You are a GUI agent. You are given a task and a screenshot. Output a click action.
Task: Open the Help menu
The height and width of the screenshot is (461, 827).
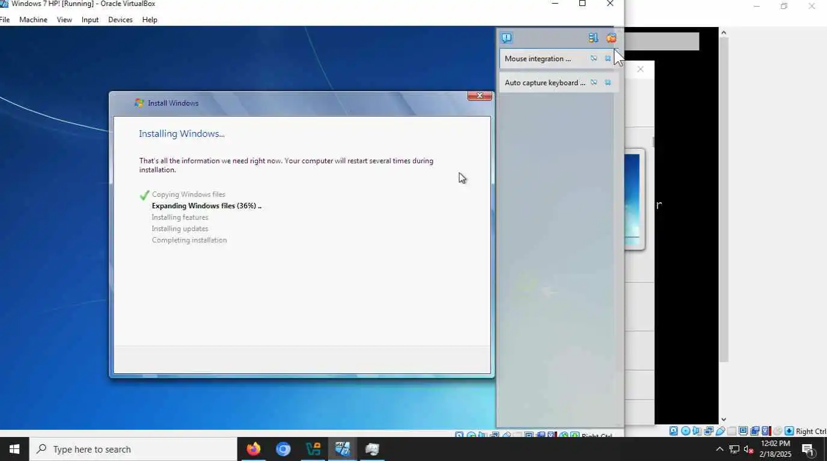(150, 20)
